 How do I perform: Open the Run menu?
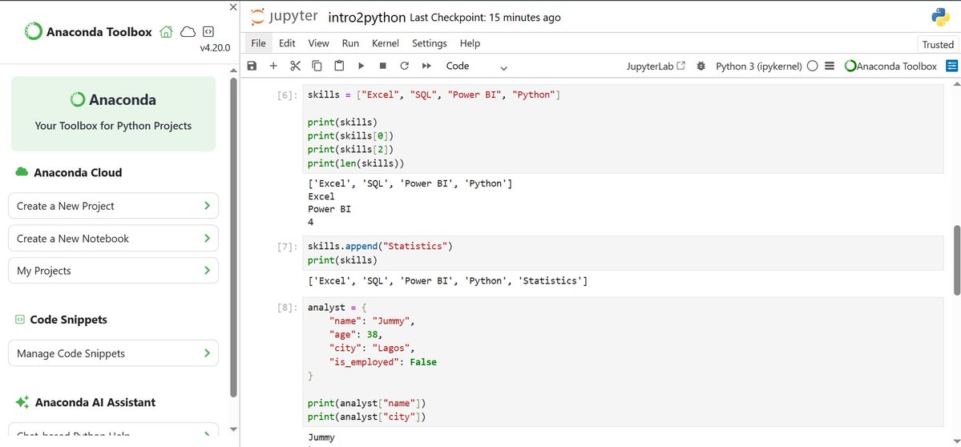[x=350, y=43]
